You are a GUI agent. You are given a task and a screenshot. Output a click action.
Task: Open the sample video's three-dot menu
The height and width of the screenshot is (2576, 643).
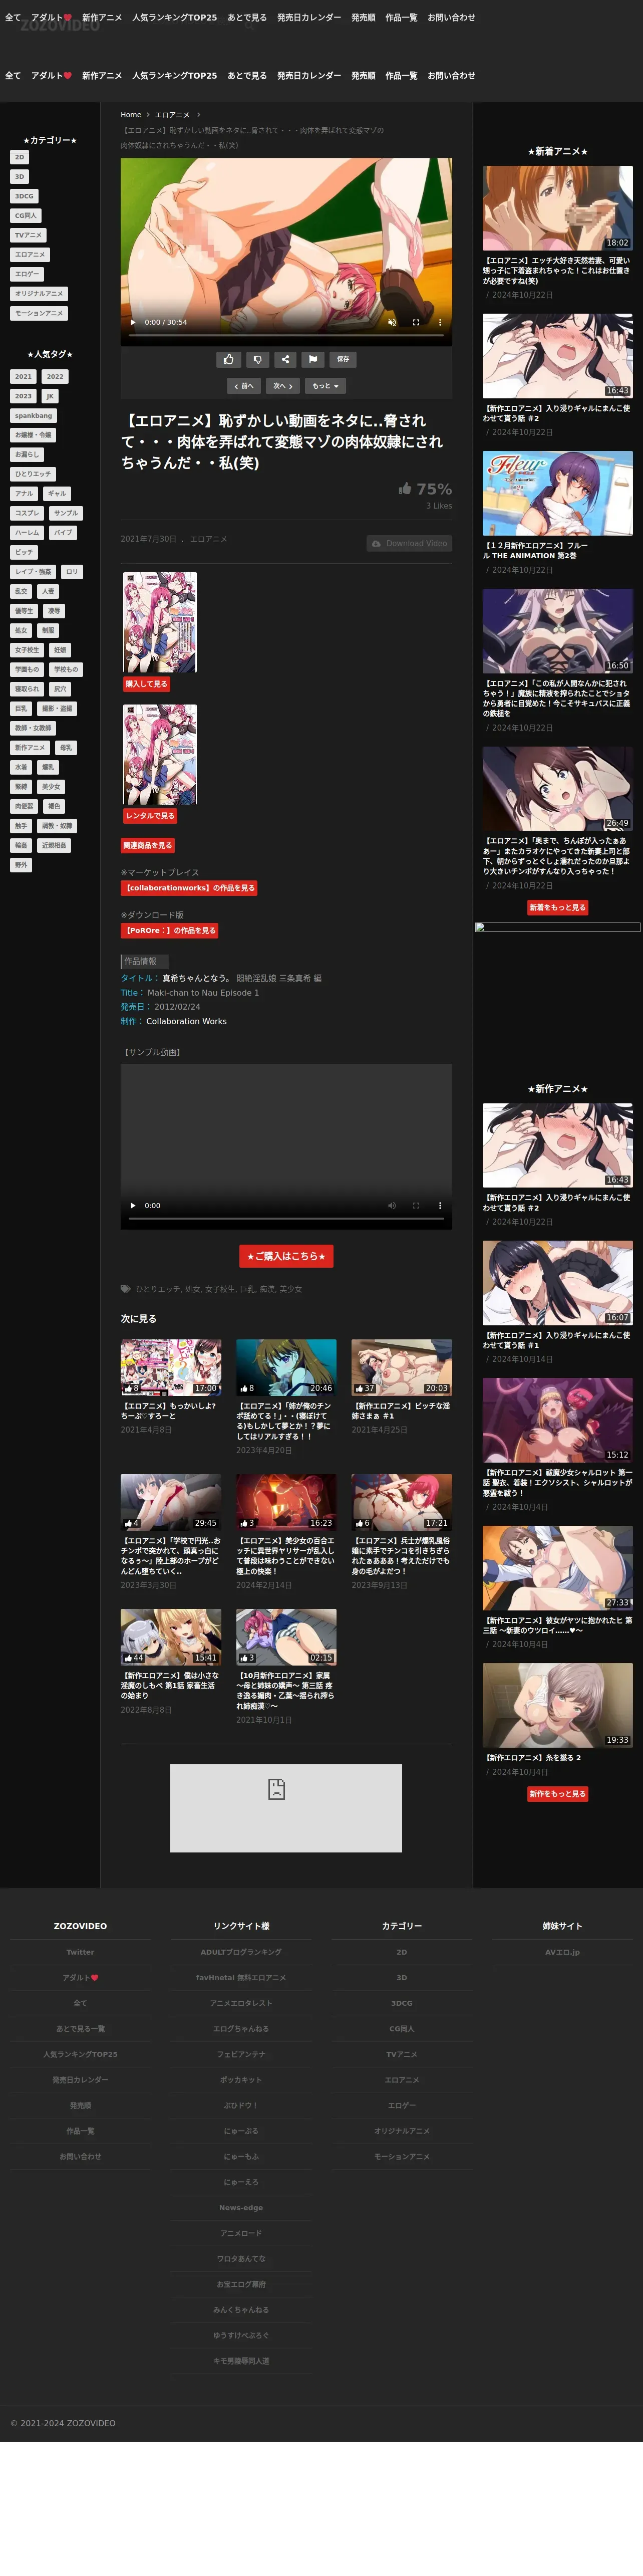440,1205
